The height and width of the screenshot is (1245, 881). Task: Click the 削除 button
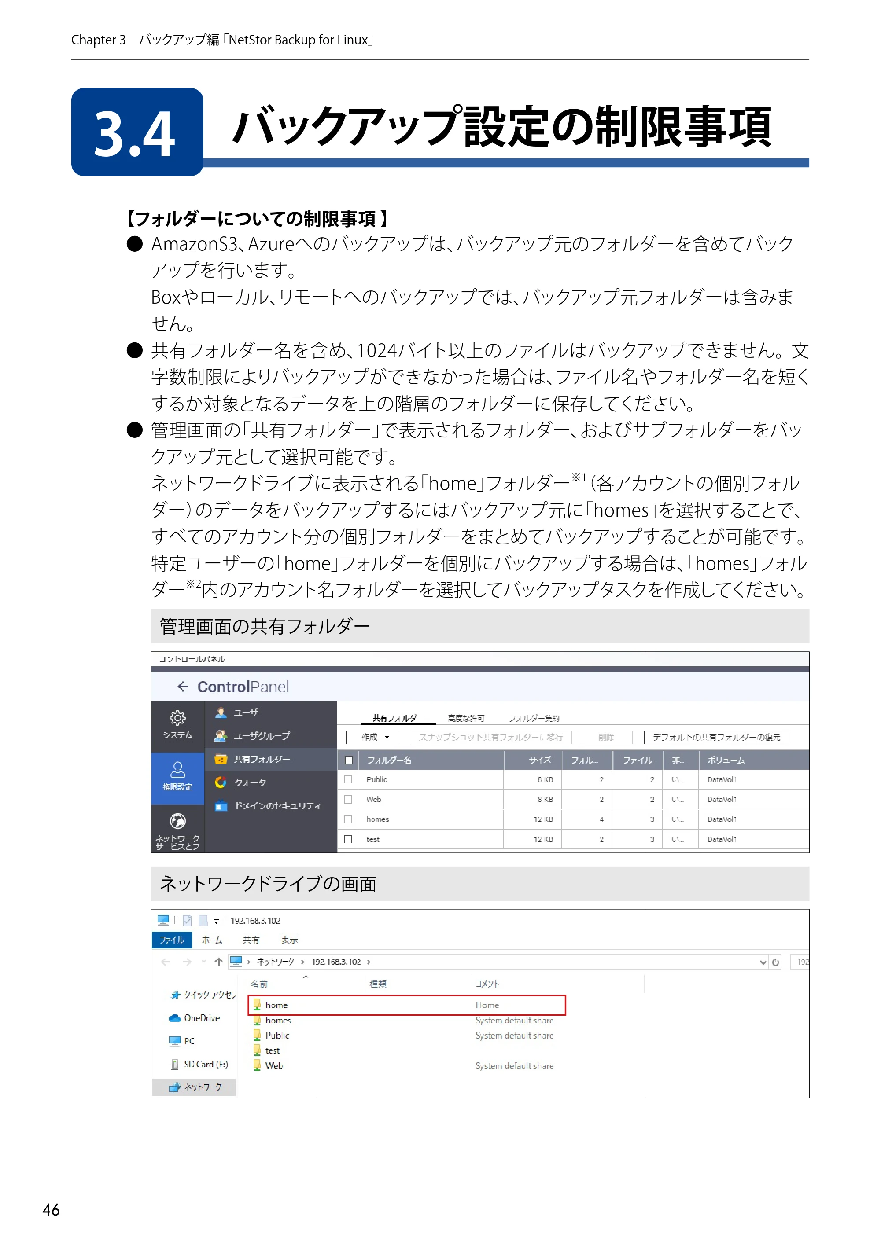(x=607, y=738)
